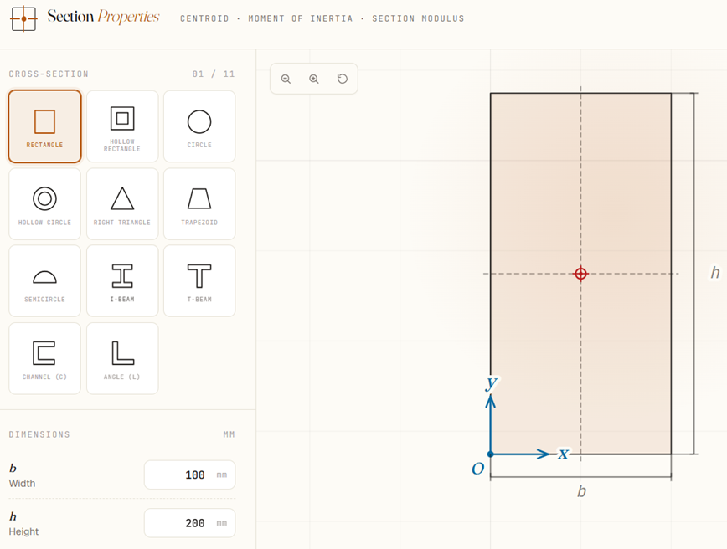727x549 pixels.
Task: Click the origin point O
Action: coord(491,454)
